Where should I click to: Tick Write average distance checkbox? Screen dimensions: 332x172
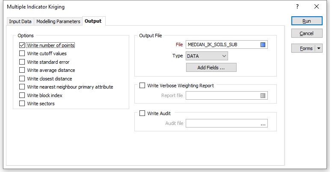tap(22, 70)
